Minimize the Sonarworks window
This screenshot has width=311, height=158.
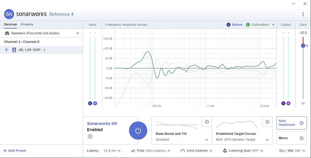click(294, 3)
